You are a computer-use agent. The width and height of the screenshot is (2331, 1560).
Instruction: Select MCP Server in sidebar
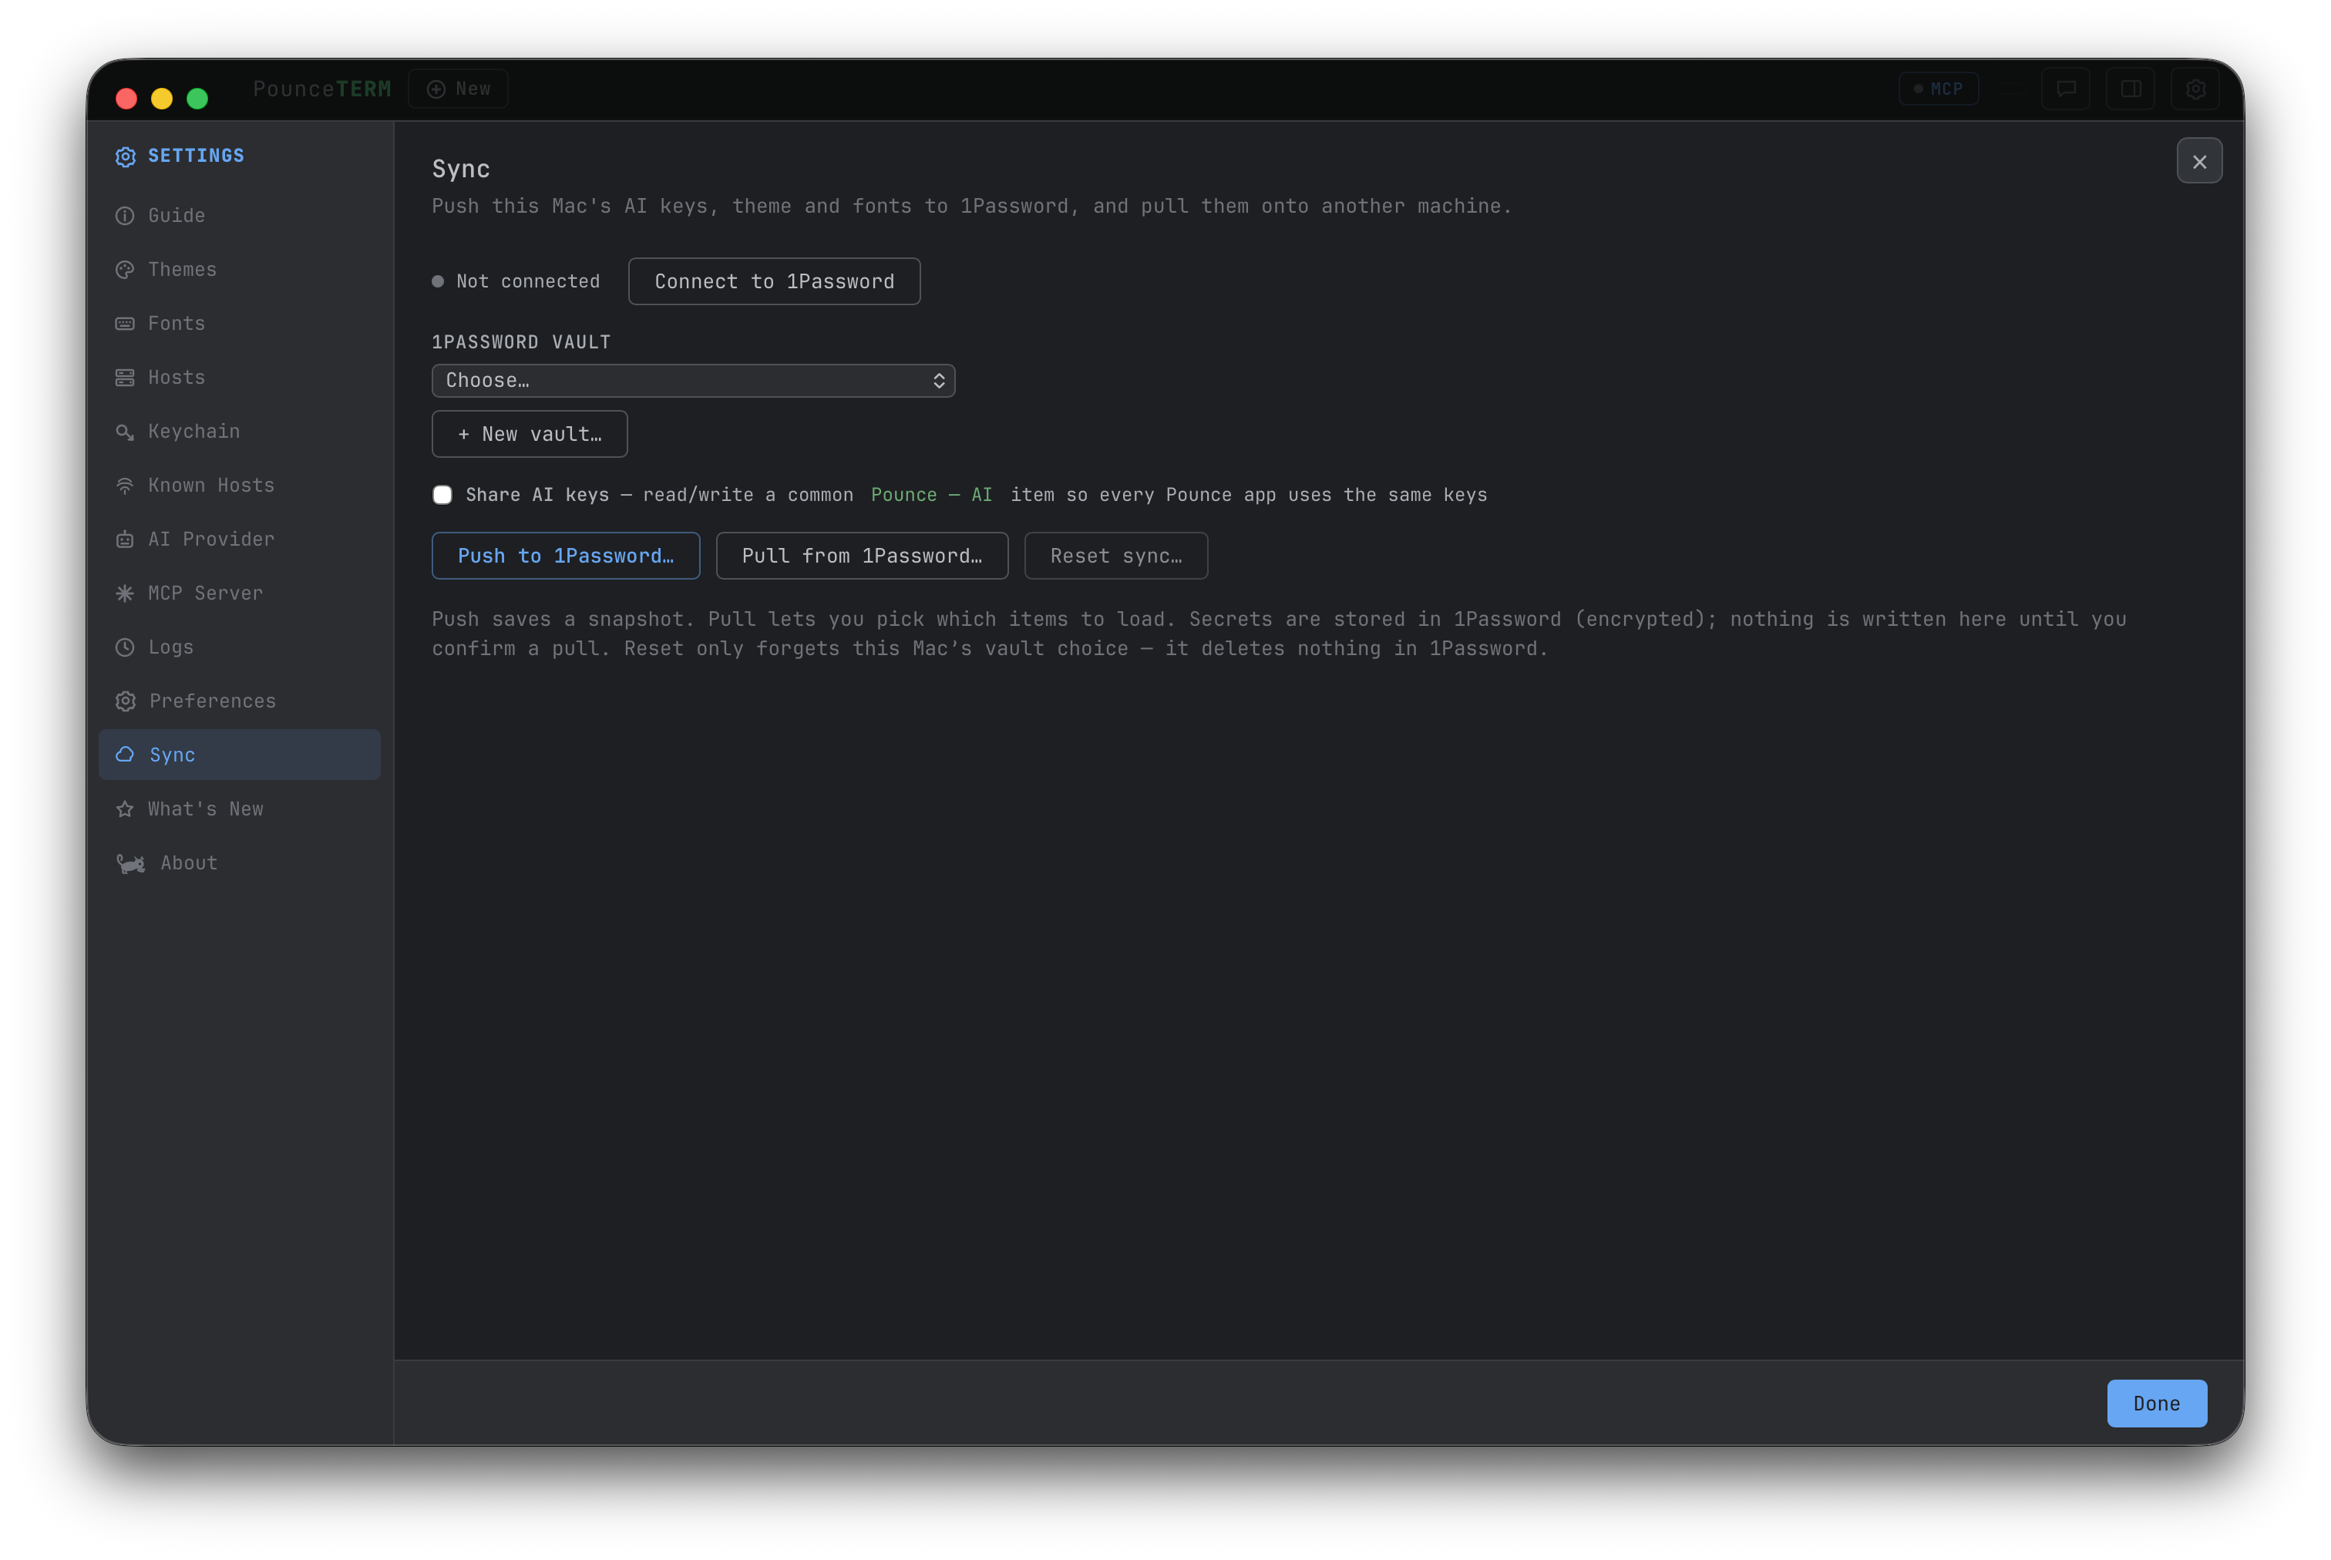(x=240, y=593)
